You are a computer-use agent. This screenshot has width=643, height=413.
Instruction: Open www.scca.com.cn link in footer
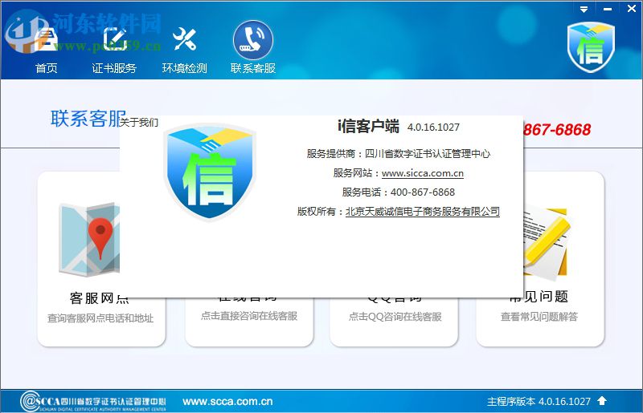coord(227,402)
